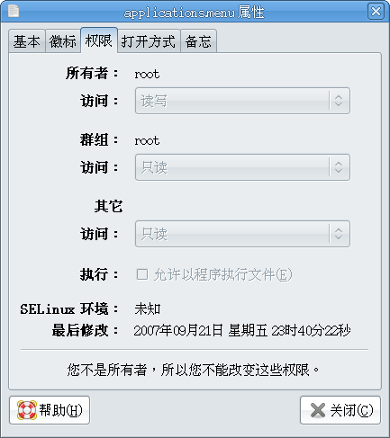390x438 pixels.
Task: Open the others access 只读 dropdown
Action: point(242,234)
